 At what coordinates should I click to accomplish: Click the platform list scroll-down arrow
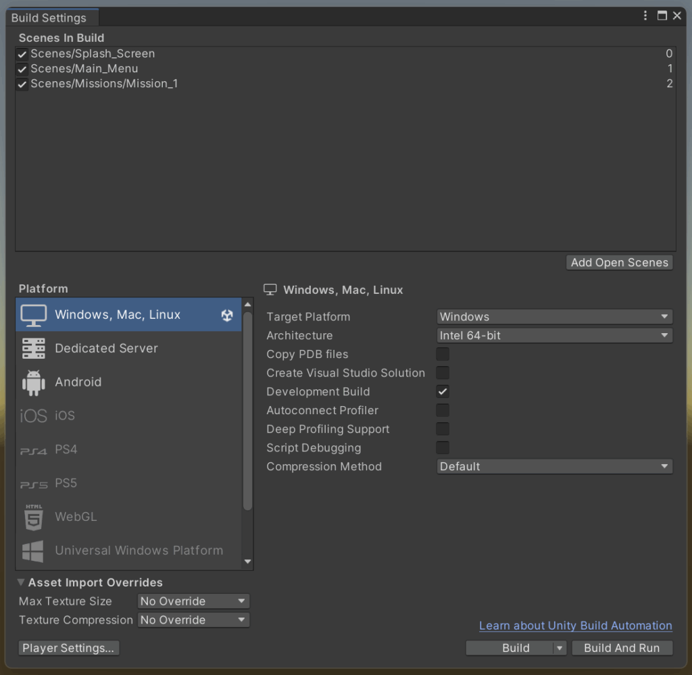(247, 561)
